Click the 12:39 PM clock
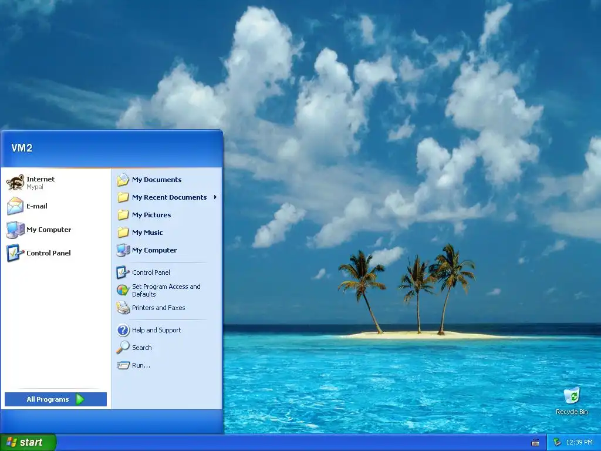This screenshot has width=601, height=451. pos(579,442)
